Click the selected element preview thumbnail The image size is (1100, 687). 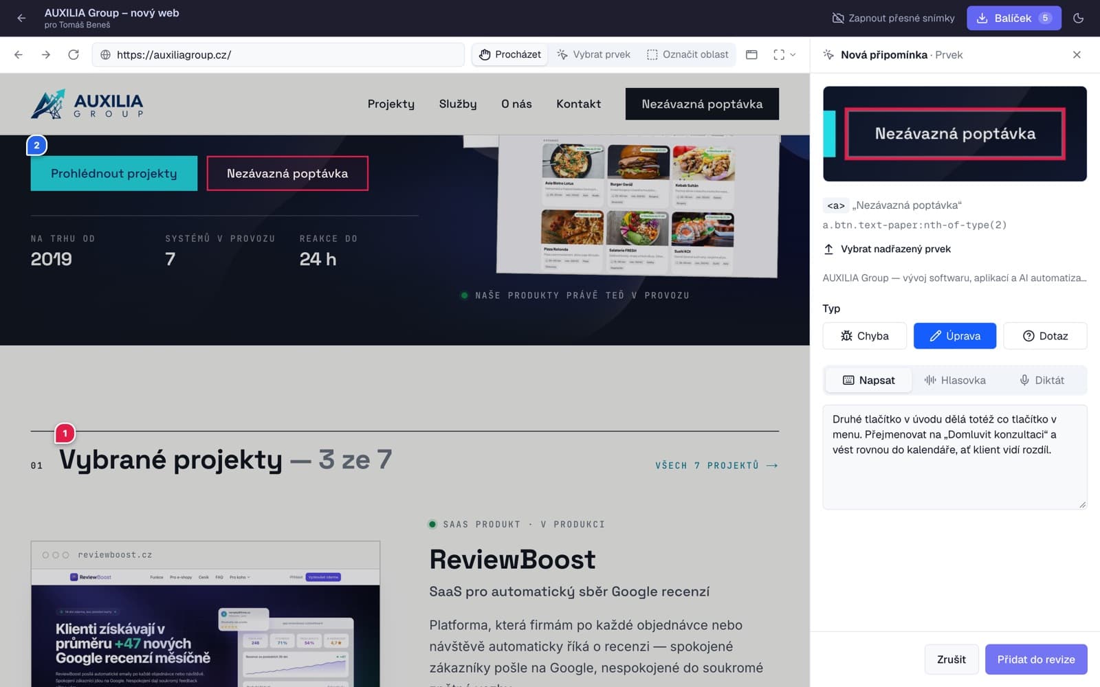click(x=955, y=134)
